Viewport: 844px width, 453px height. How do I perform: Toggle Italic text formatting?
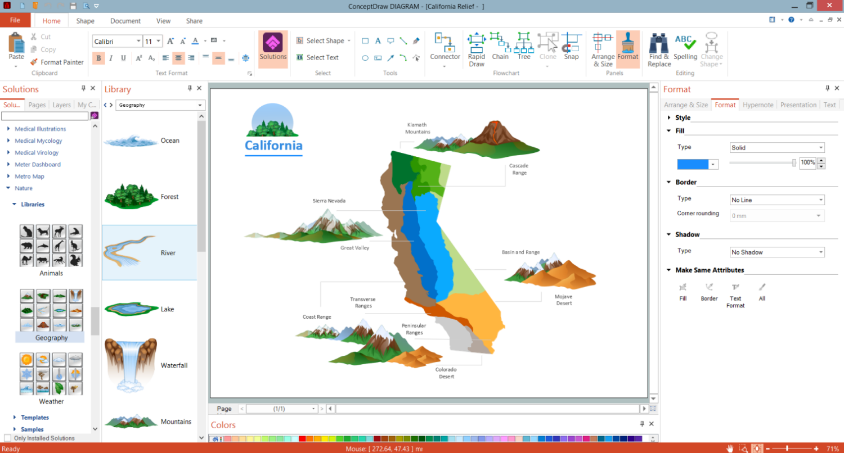click(x=111, y=58)
